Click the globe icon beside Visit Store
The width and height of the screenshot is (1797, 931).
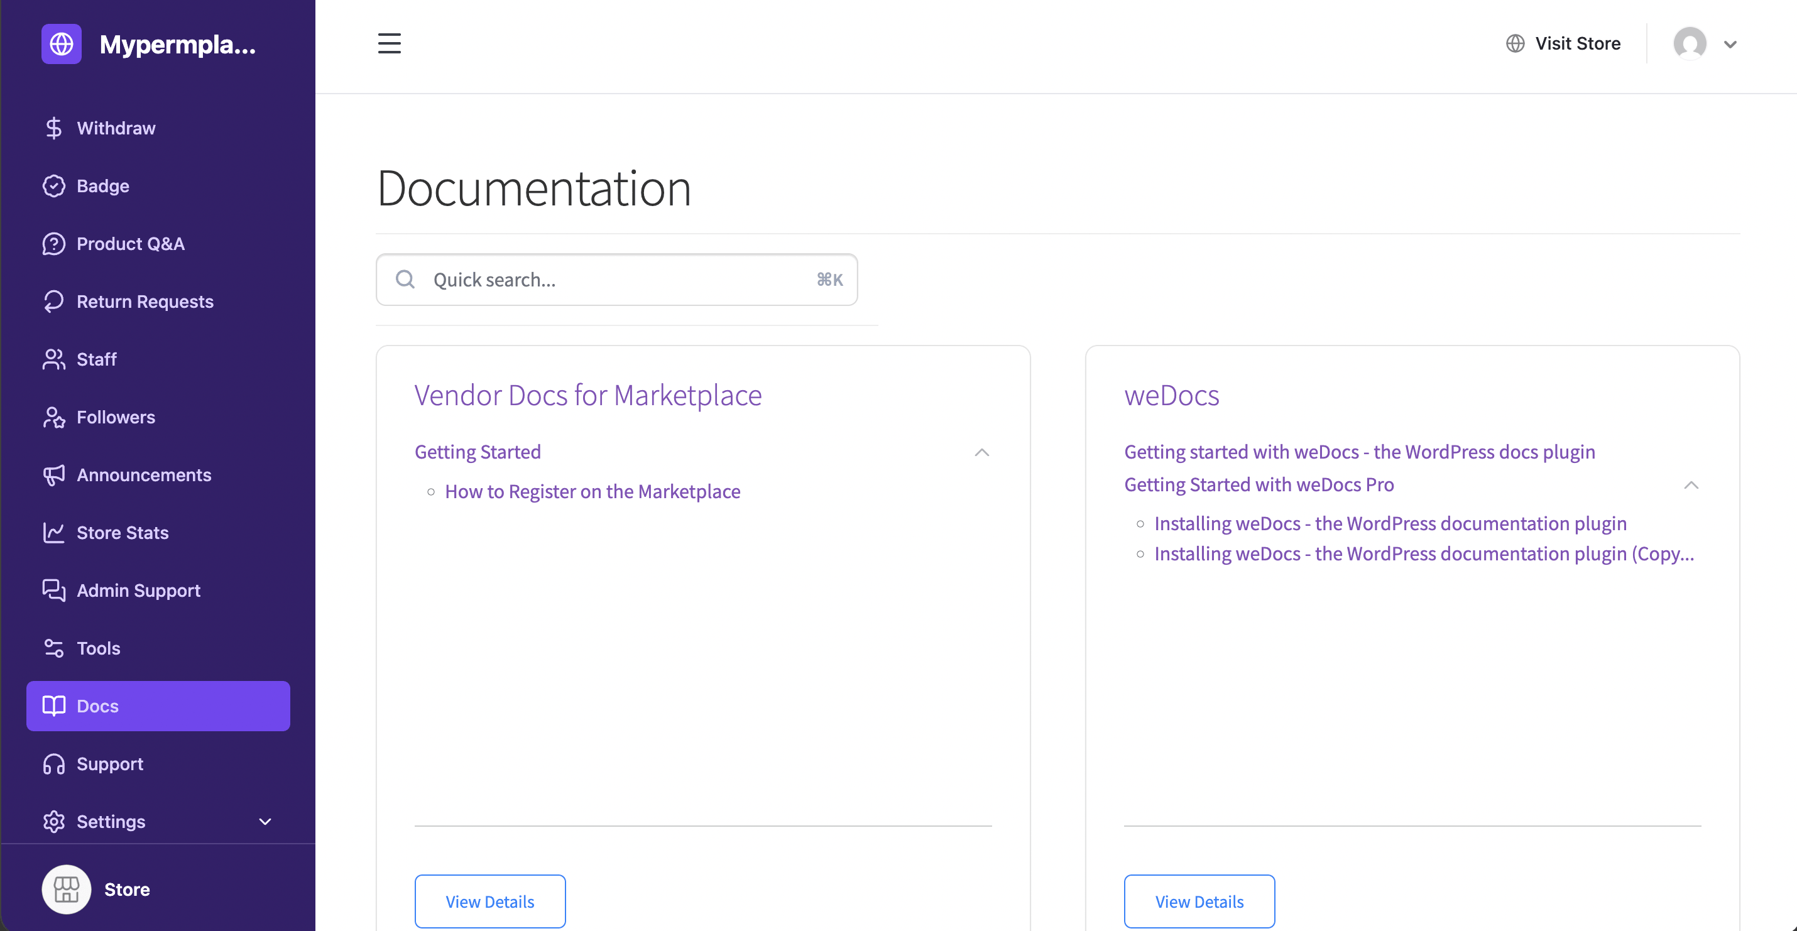tap(1514, 43)
